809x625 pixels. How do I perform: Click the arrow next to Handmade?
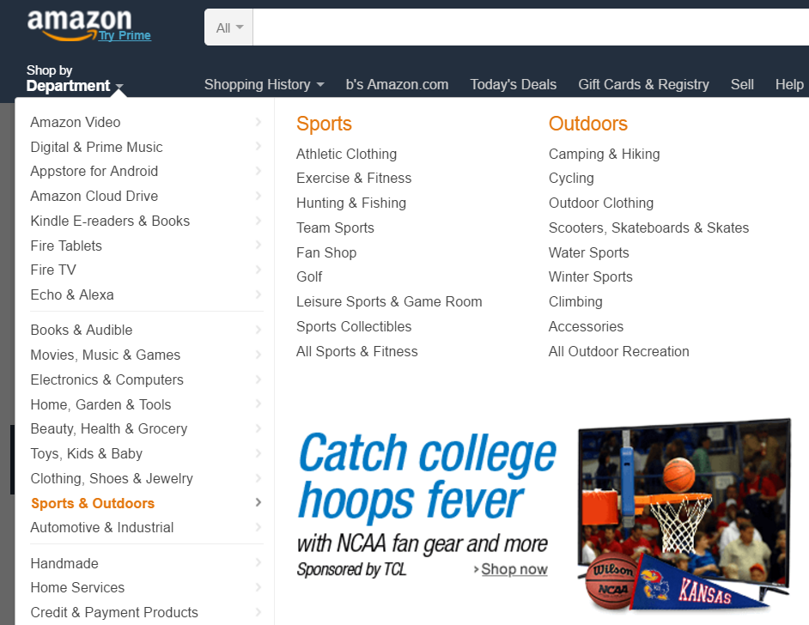(x=259, y=563)
